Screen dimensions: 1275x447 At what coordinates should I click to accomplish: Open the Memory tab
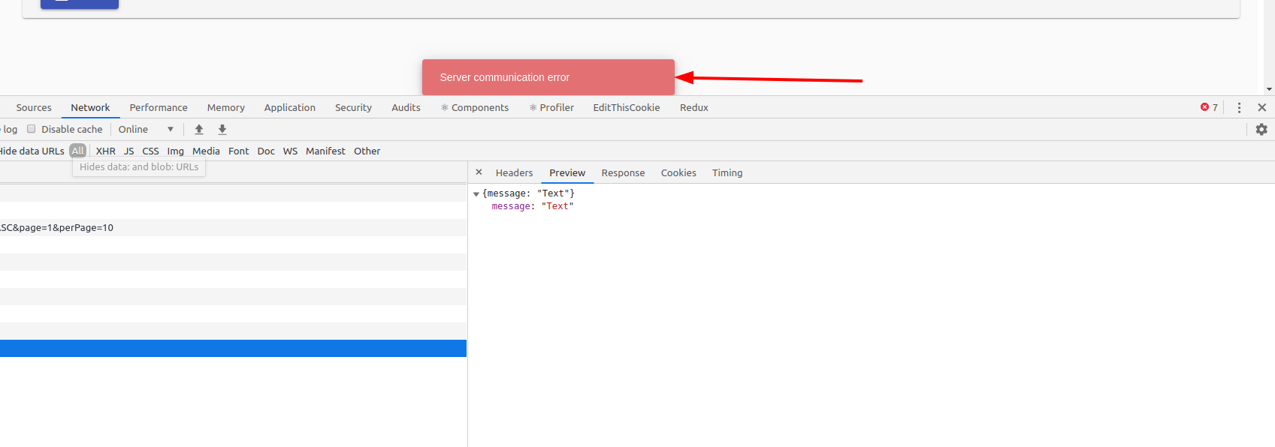(226, 107)
